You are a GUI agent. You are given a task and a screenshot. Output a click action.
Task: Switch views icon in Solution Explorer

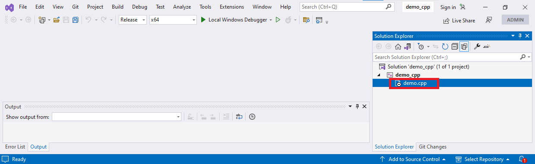[x=407, y=46]
